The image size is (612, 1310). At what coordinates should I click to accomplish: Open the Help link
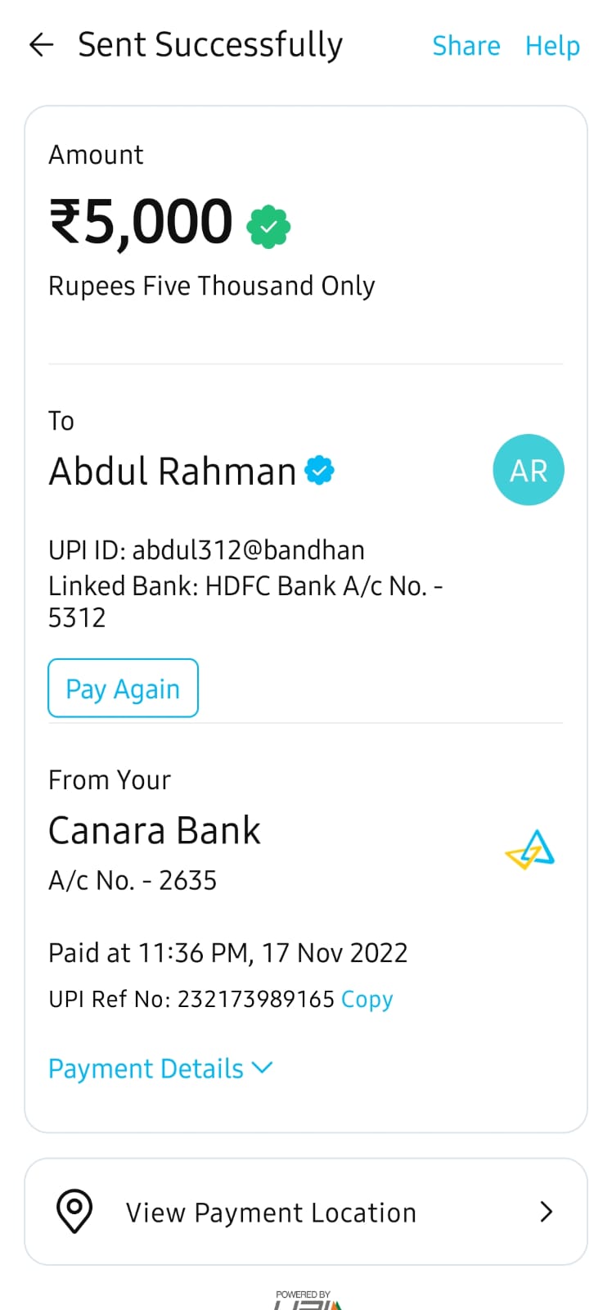[x=552, y=46]
